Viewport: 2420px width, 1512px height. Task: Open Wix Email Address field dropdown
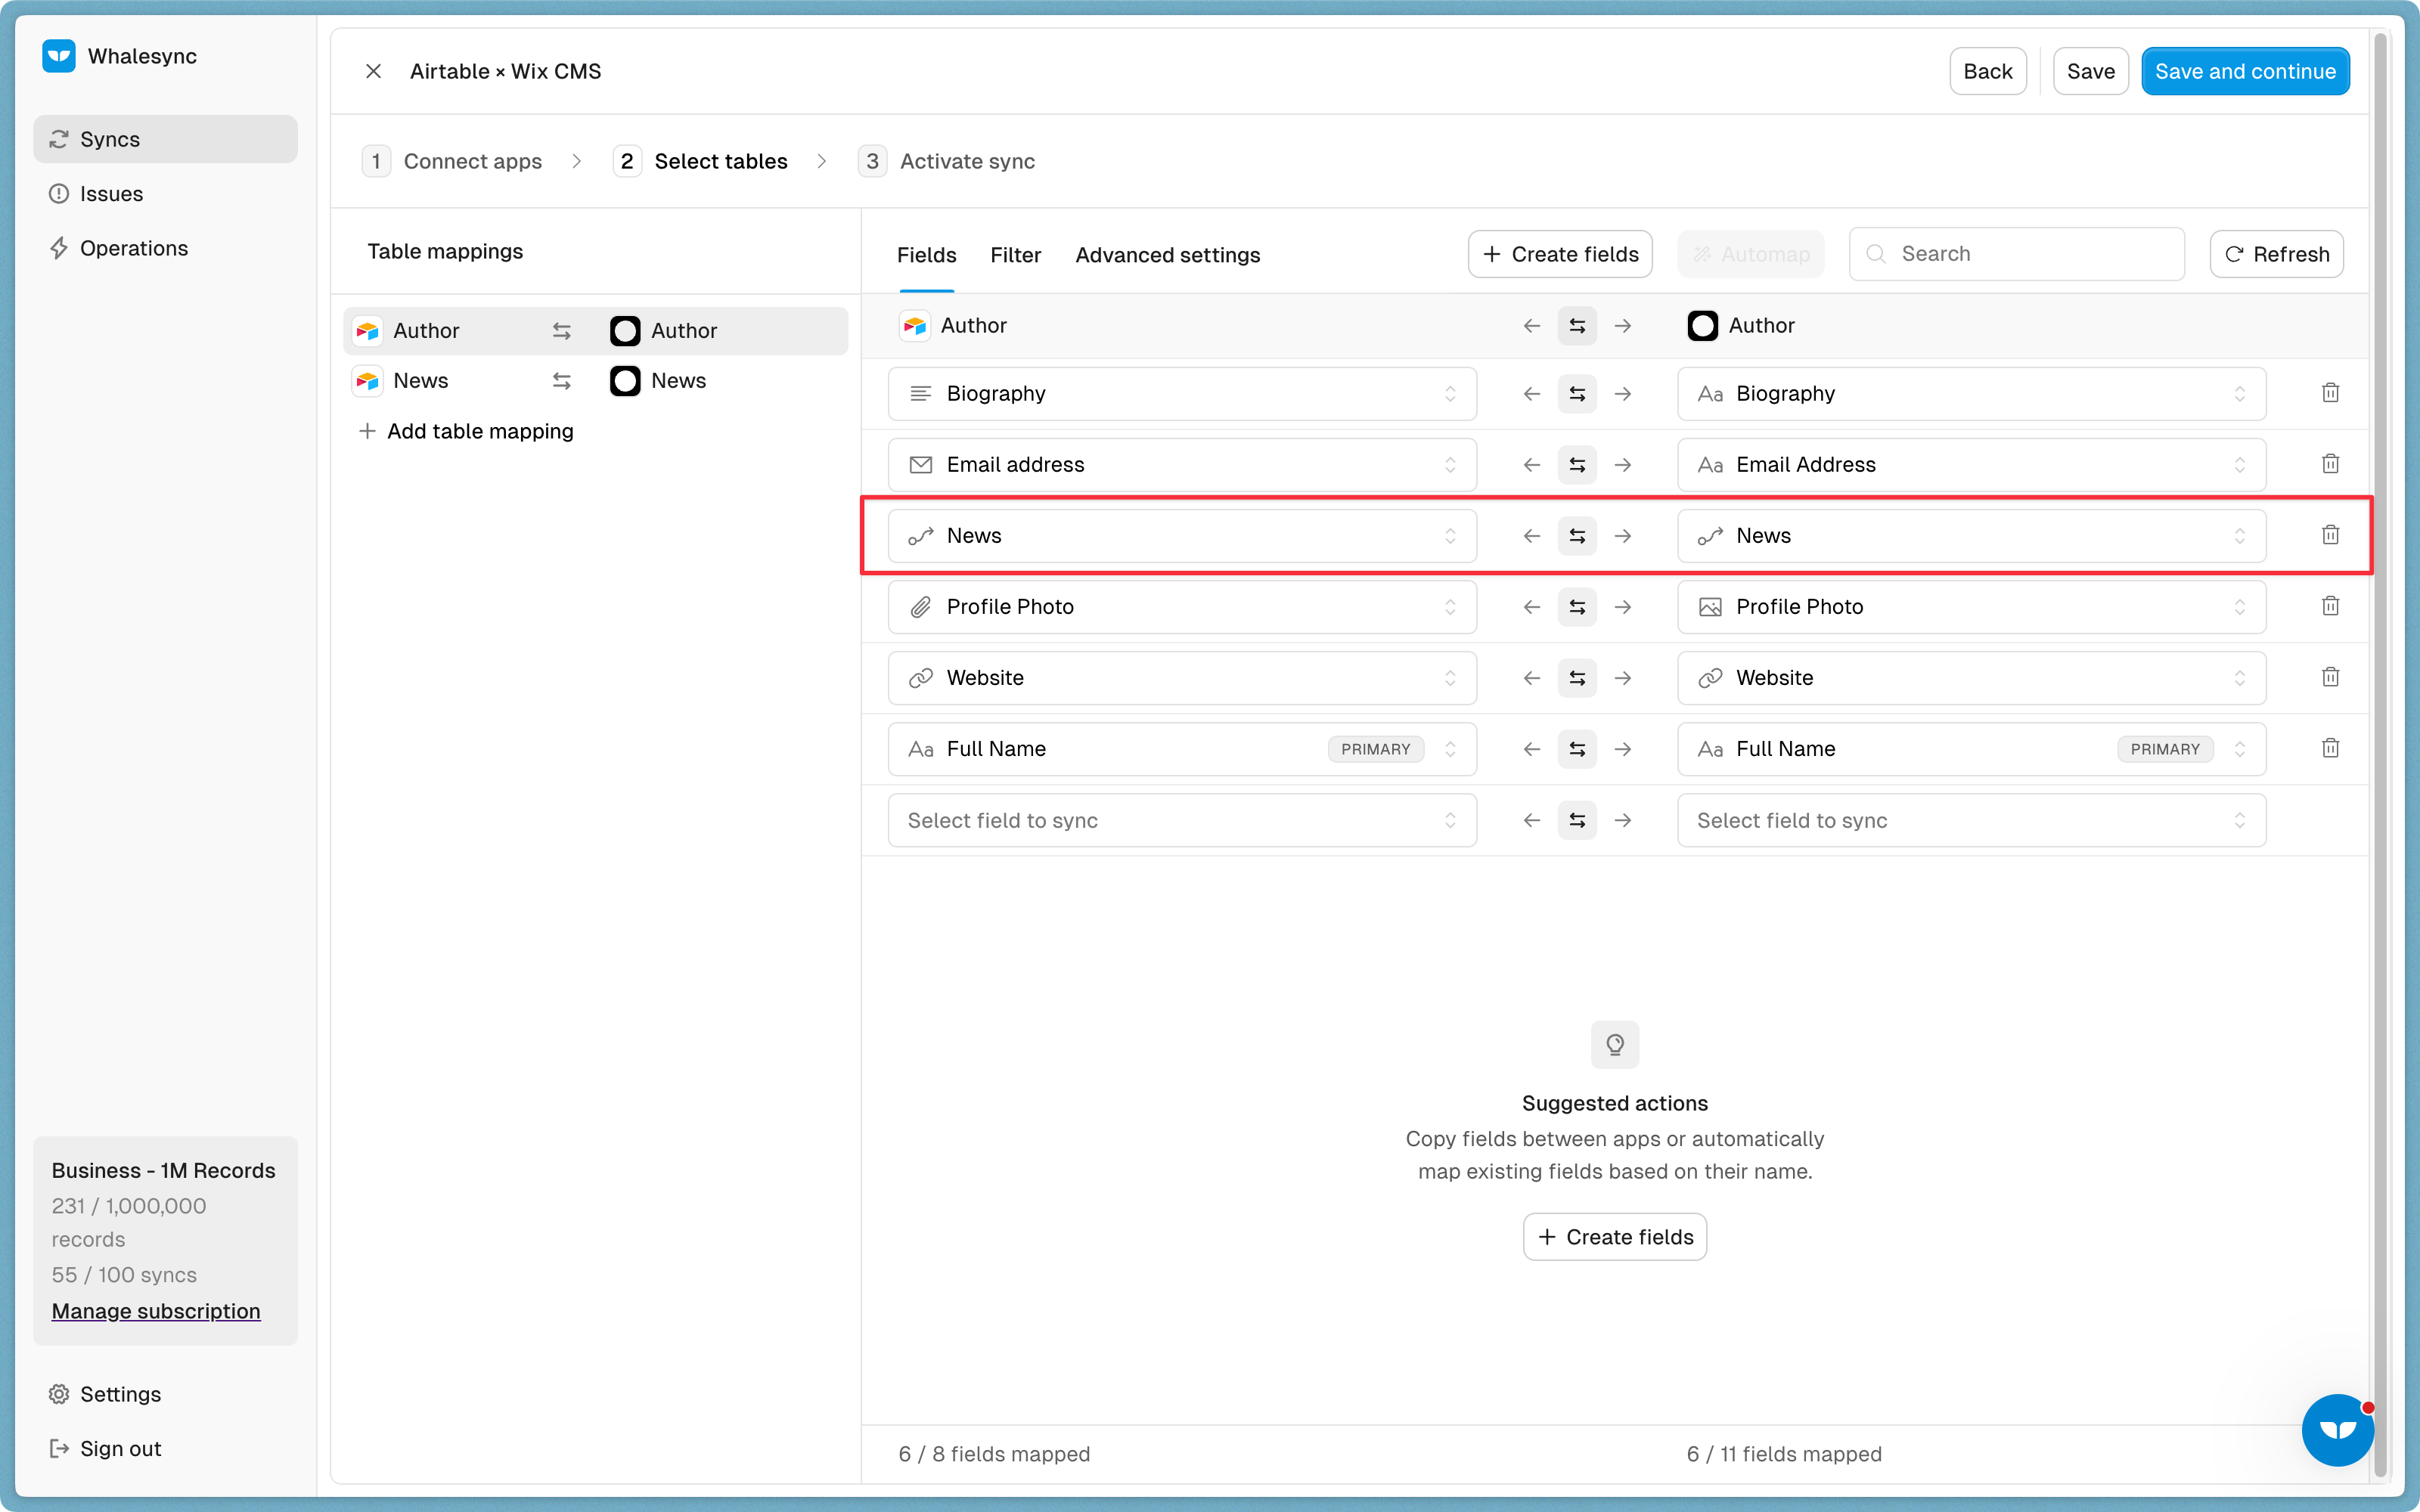point(1971,465)
